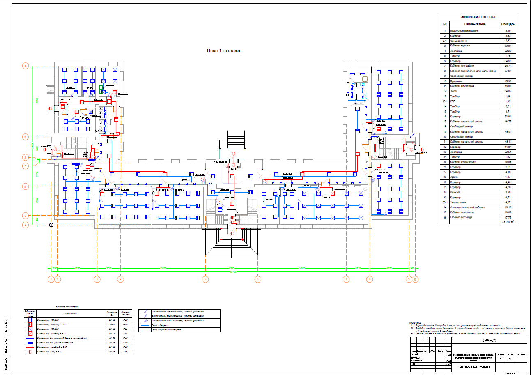Click the 'Кабинет директора' row name
531x375 pixels.
(x=462, y=86)
